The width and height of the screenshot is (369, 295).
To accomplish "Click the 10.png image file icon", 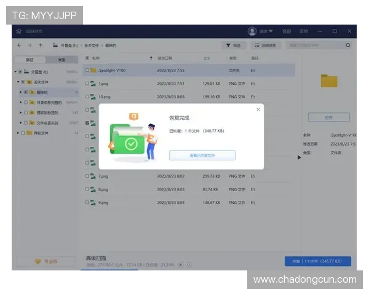I will (x=93, y=96).
